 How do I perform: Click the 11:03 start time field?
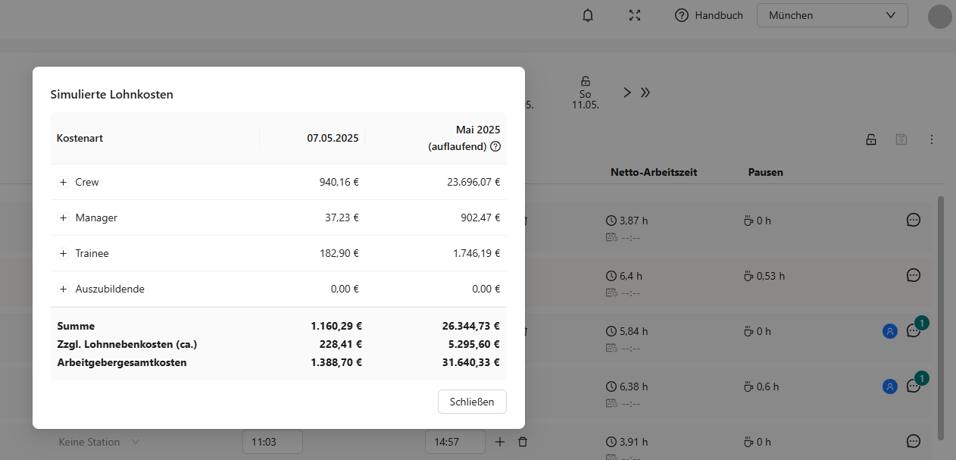pos(272,442)
